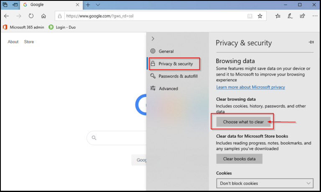Open Microsoft 365 admin favorite
The height and width of the screenshot is (192, 321).
23,27
